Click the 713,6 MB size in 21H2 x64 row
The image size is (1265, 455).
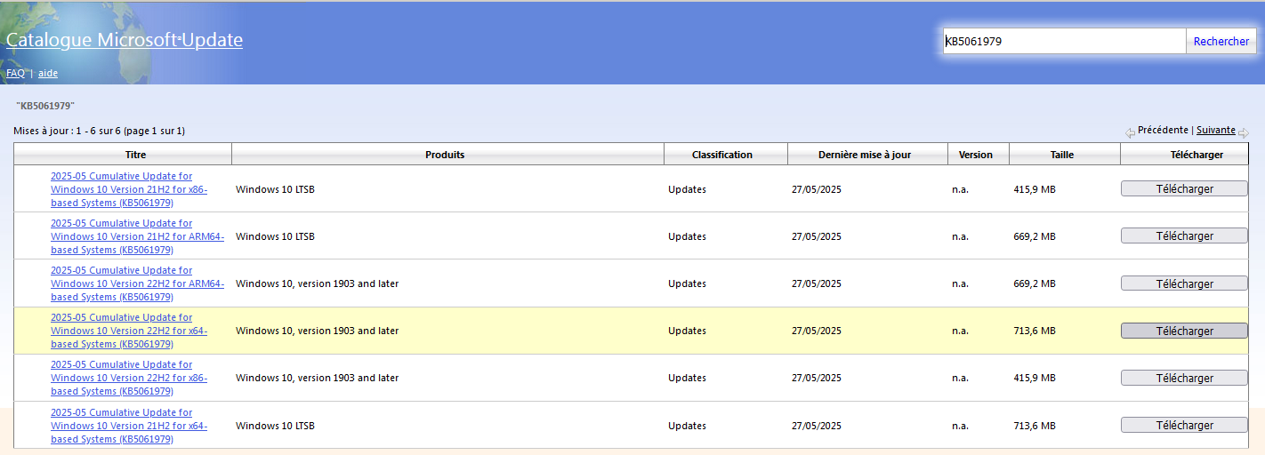[1035, 426]
